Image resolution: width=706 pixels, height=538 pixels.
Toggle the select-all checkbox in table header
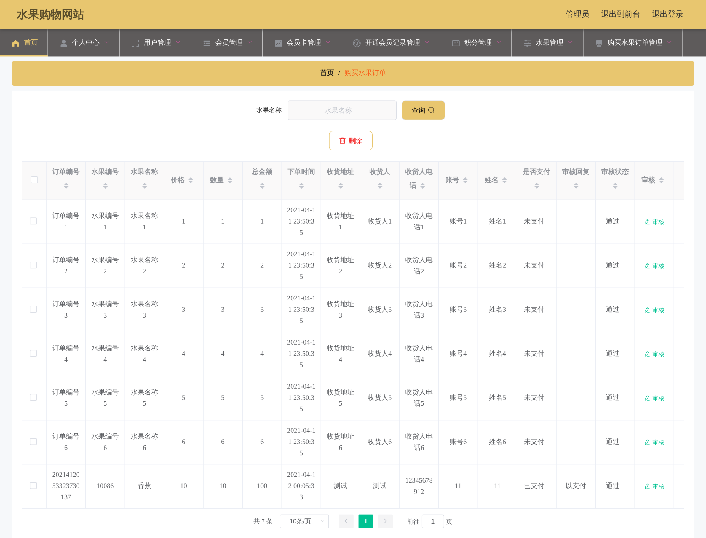34,180
